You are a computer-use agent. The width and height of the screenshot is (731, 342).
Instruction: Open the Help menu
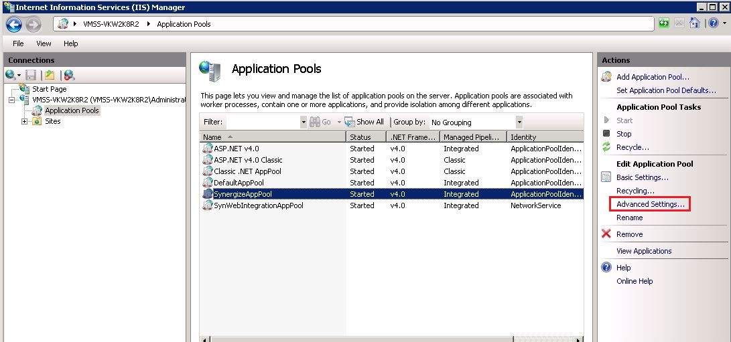coord(71,44)
